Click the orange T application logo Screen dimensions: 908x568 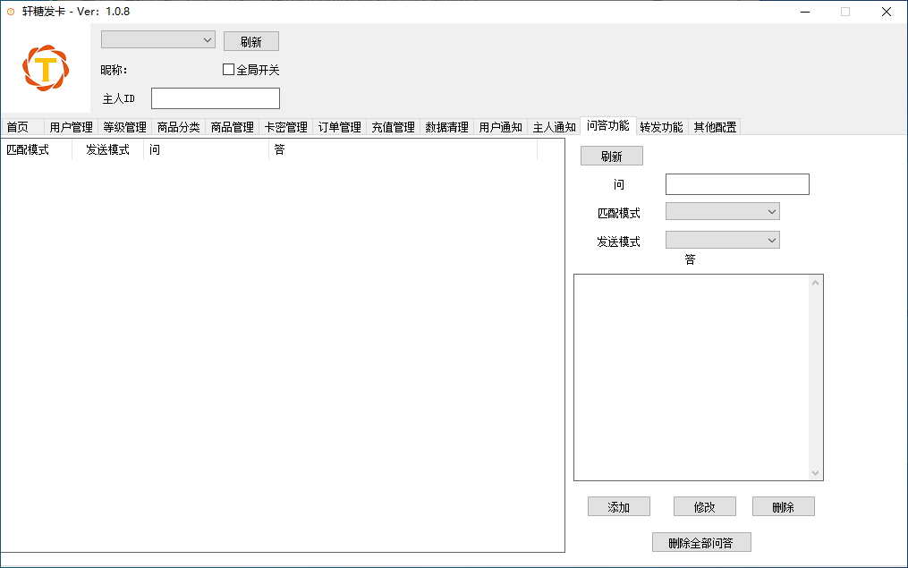(x=46, y=68)
